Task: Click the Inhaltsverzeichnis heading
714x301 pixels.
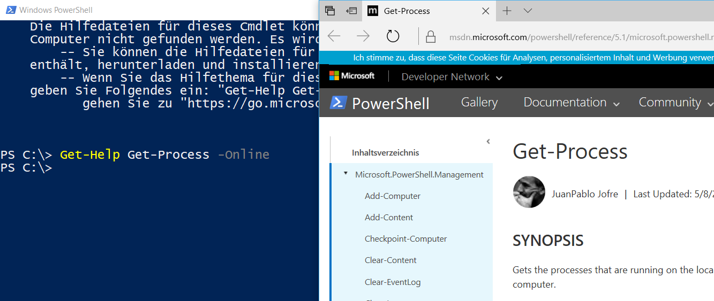Action: click(386, 153)
